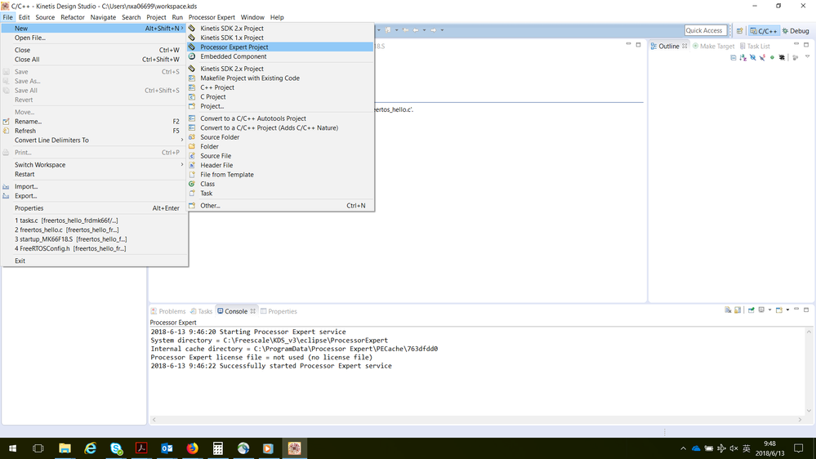
Task: Click the Quick Access field
Action: click(x=705, y=30)
